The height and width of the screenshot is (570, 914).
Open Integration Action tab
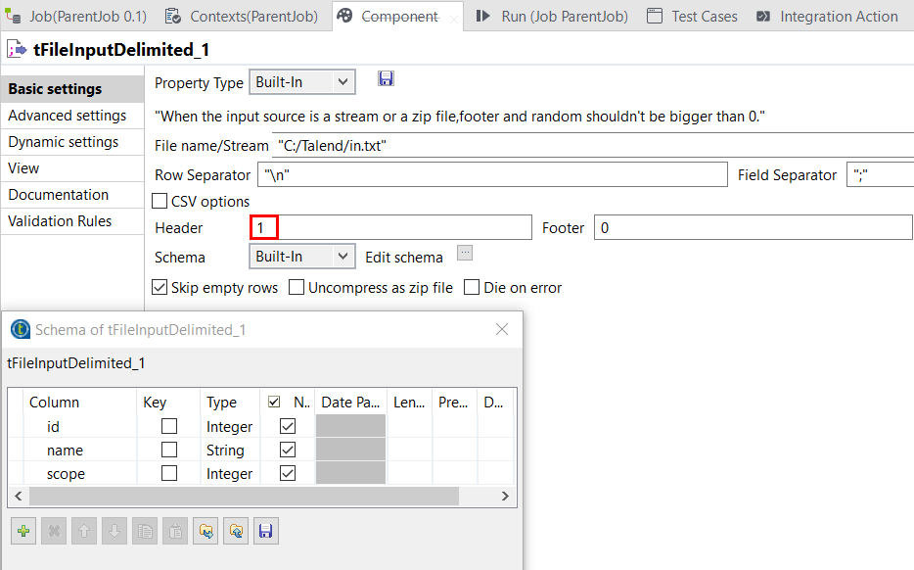point(839,17)
